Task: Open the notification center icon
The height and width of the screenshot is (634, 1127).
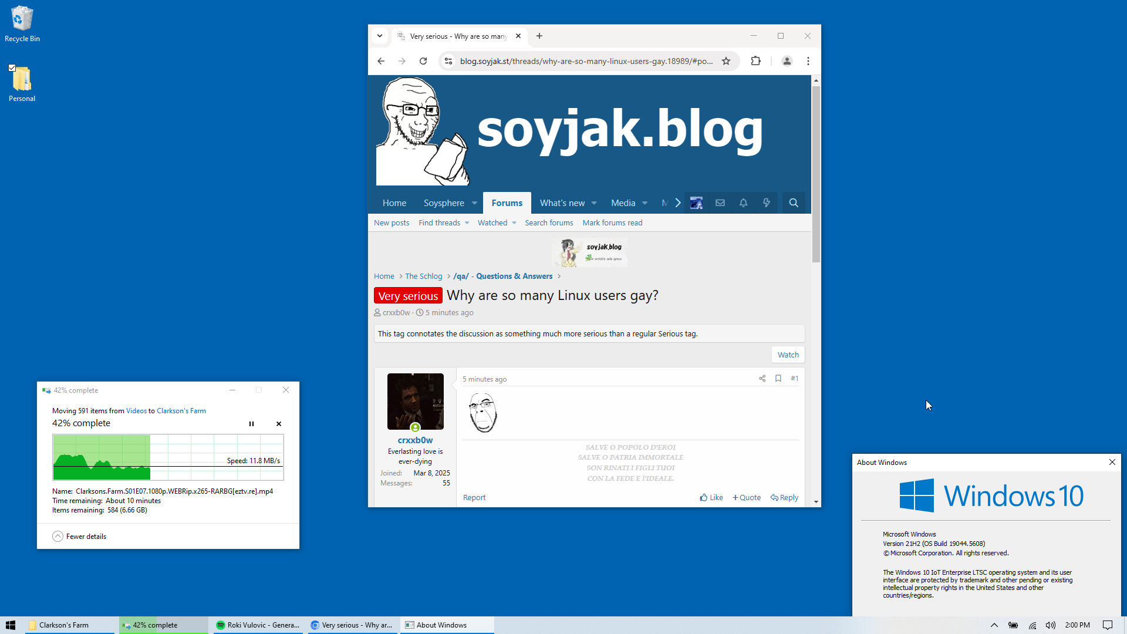Action: (x=1108, y=625)
